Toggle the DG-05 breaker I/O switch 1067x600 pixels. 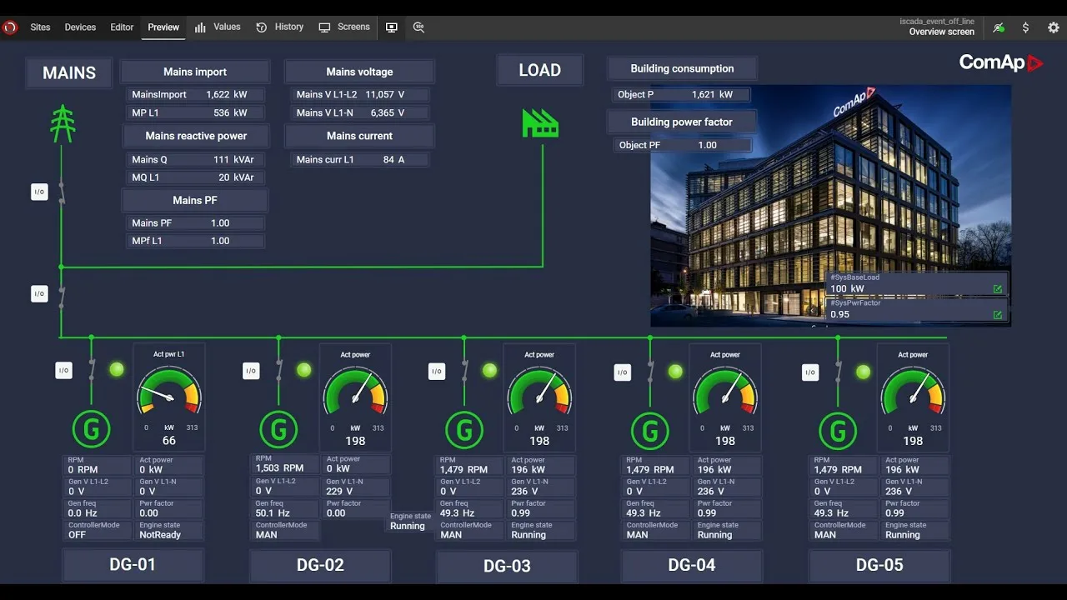point(810,372)
